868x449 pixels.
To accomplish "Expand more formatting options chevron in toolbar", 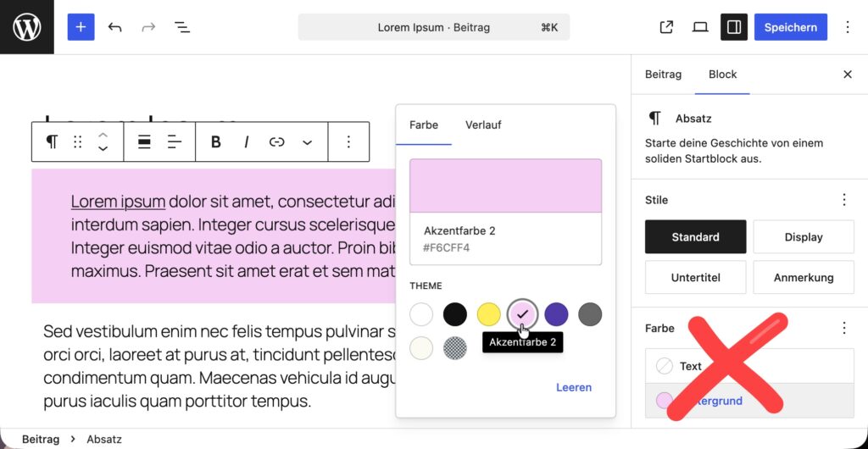I will [x=307, y=142].
